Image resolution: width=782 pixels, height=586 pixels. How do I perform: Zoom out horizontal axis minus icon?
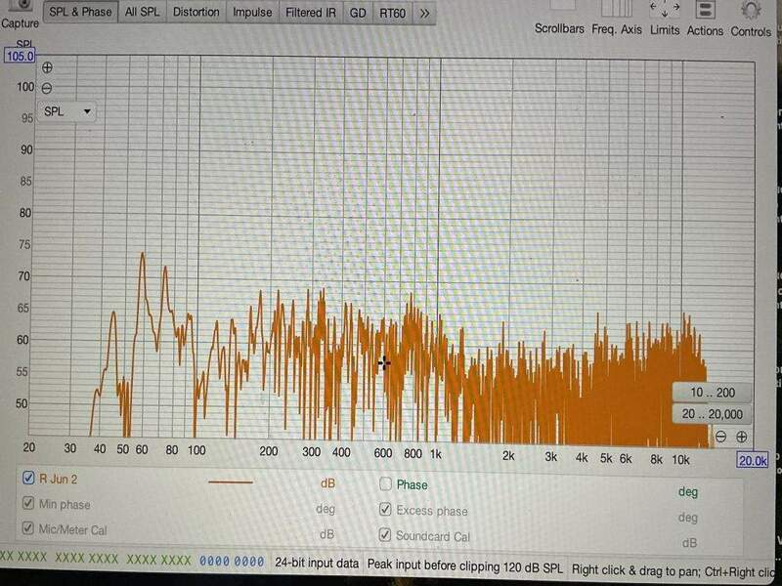point(720,437)
